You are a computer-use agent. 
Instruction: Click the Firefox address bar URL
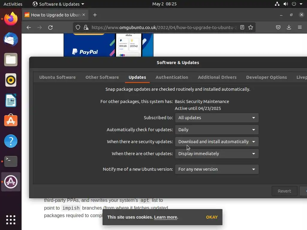click(164, 27)
